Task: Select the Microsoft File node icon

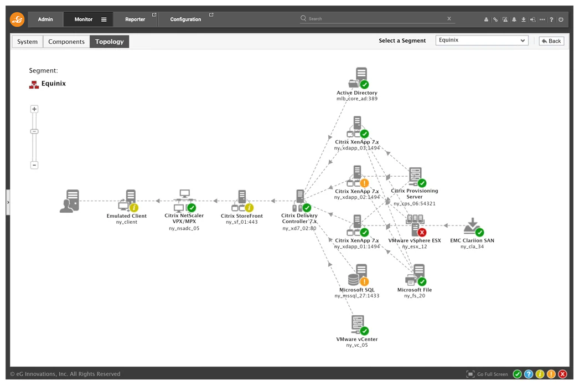Action: pyautogui.click(x=416, y=275)
